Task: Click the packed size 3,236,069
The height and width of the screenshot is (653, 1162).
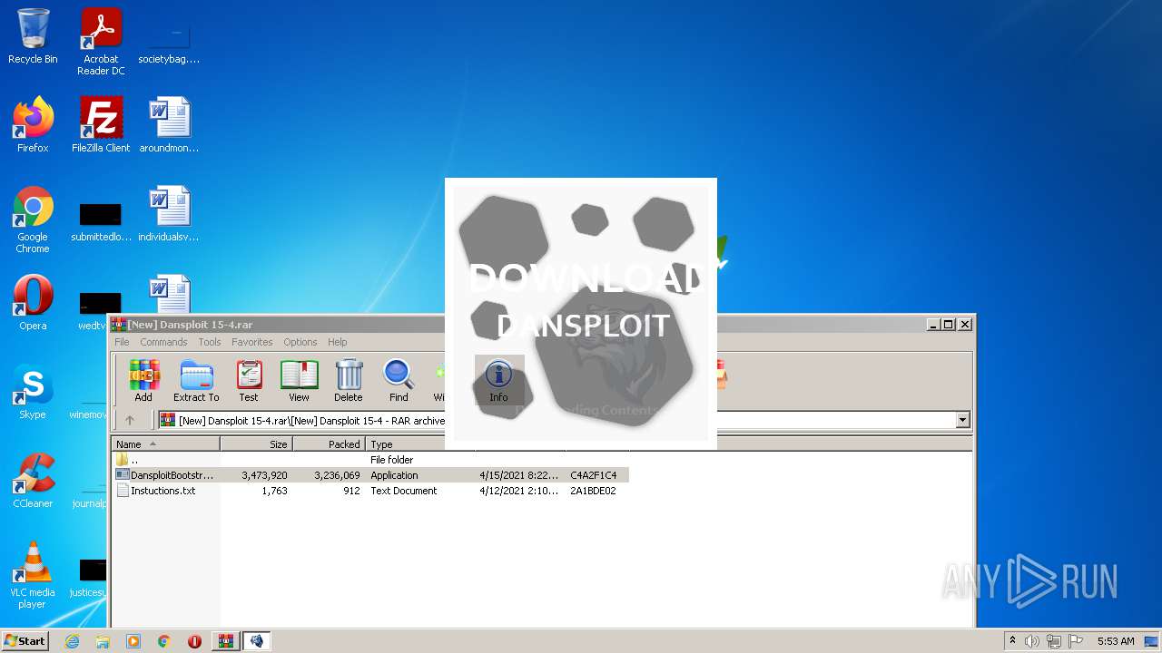Action: (337, 475)
